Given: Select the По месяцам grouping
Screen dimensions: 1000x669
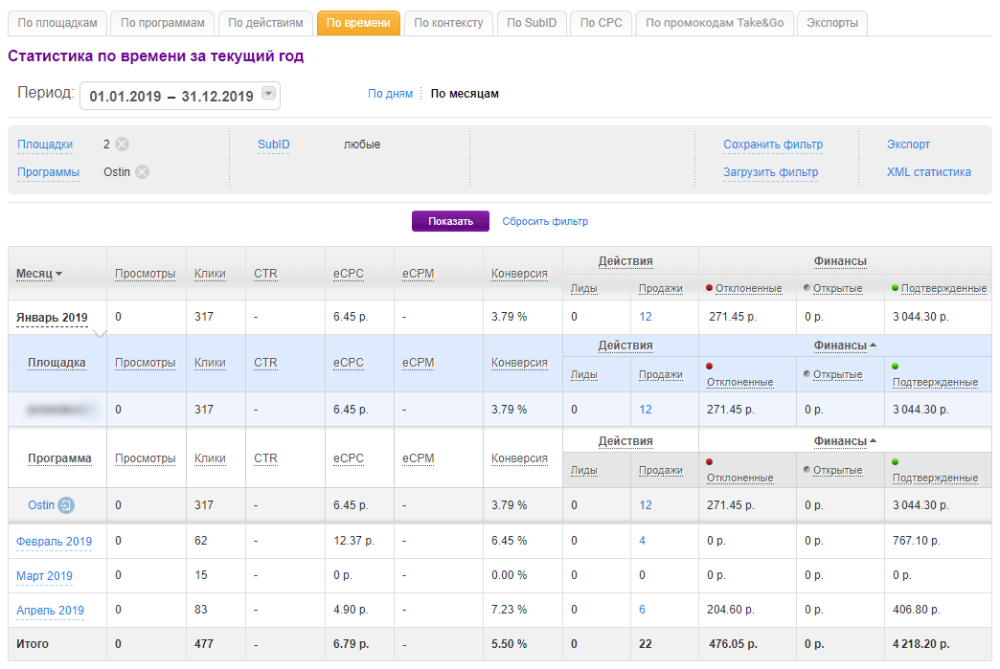Looking at the screenshot, I should (465, 94).
